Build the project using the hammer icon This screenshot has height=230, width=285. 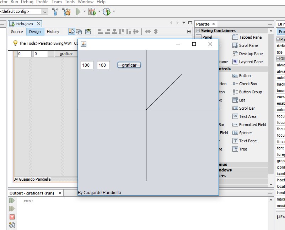[56, 11]
